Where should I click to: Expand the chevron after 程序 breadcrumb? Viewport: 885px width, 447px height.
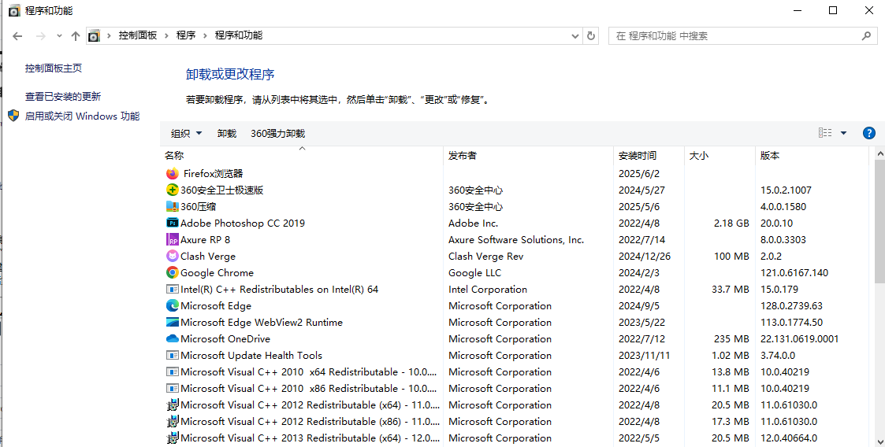(205, 35)
